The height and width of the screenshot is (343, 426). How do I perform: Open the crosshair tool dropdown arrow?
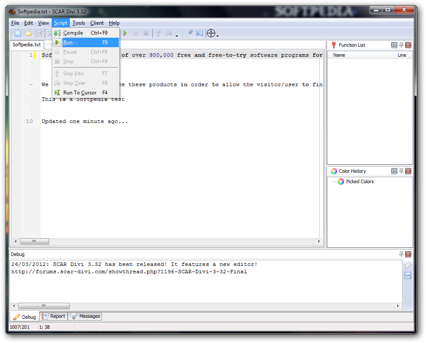point(218,36)
